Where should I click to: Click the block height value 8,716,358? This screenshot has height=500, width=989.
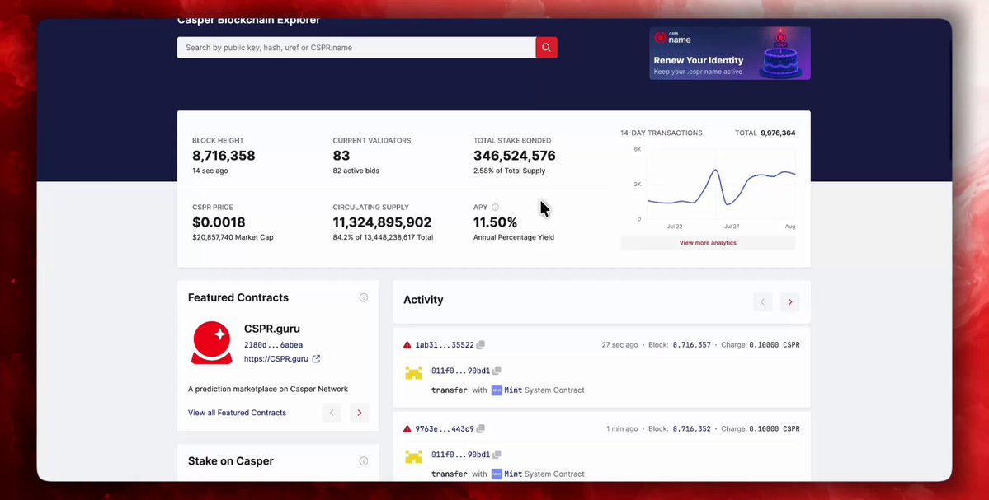click(x=224, y=156)
